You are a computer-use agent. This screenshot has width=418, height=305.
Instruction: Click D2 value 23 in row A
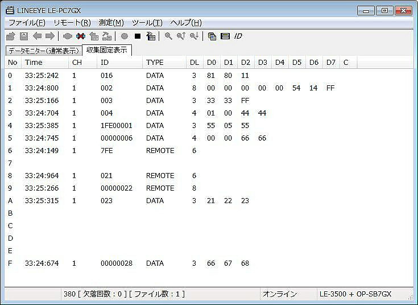click(x=245, y=201)
